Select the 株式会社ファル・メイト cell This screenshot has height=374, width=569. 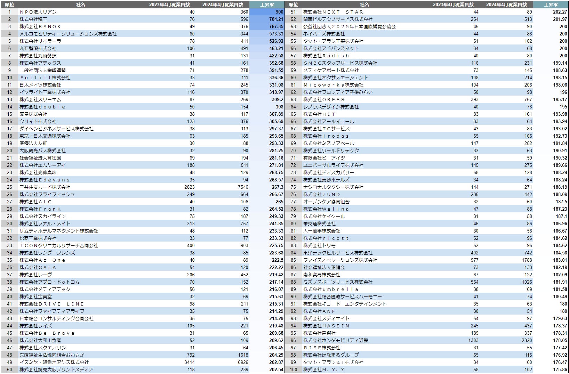[x=45, y=223]
